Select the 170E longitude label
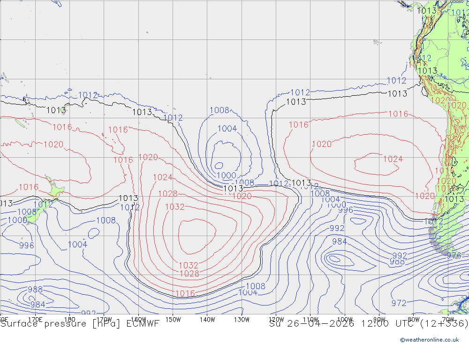The image size is (469, 344). 35,320
